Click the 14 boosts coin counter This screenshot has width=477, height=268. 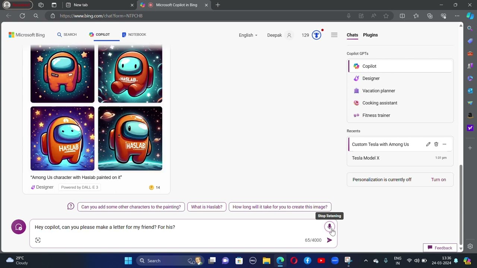click(154, 187)
